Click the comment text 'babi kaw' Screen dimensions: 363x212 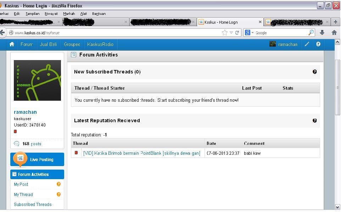(x=252, y=153)
